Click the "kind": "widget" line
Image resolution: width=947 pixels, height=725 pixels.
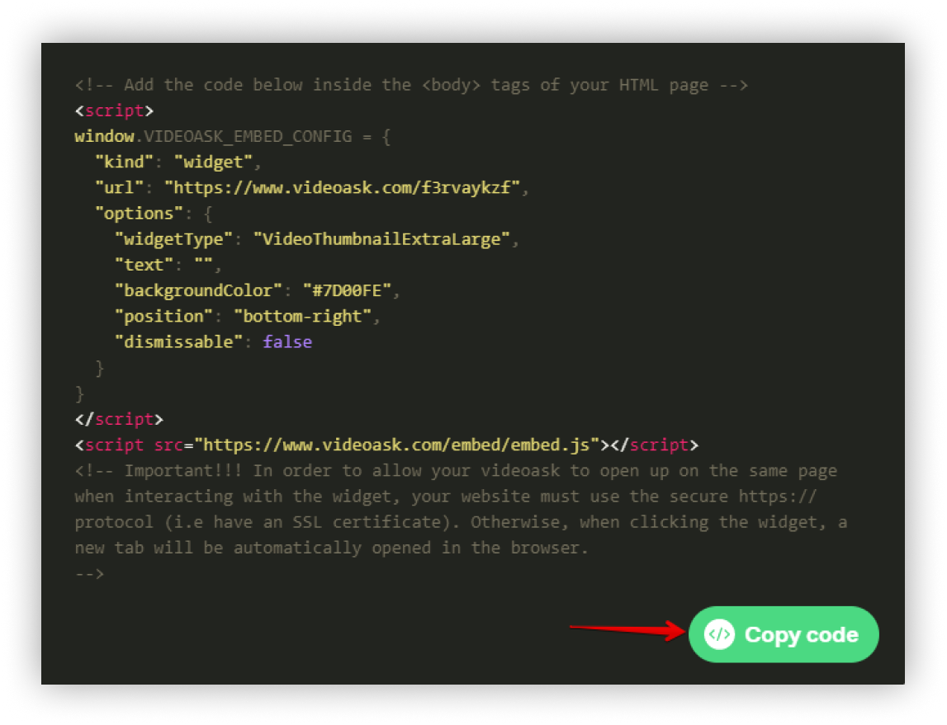(x=178, y=162)
